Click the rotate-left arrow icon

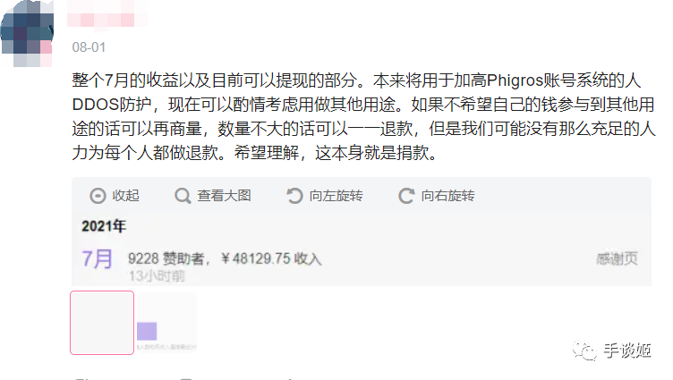pyautogui.click(x=294, y=196)
